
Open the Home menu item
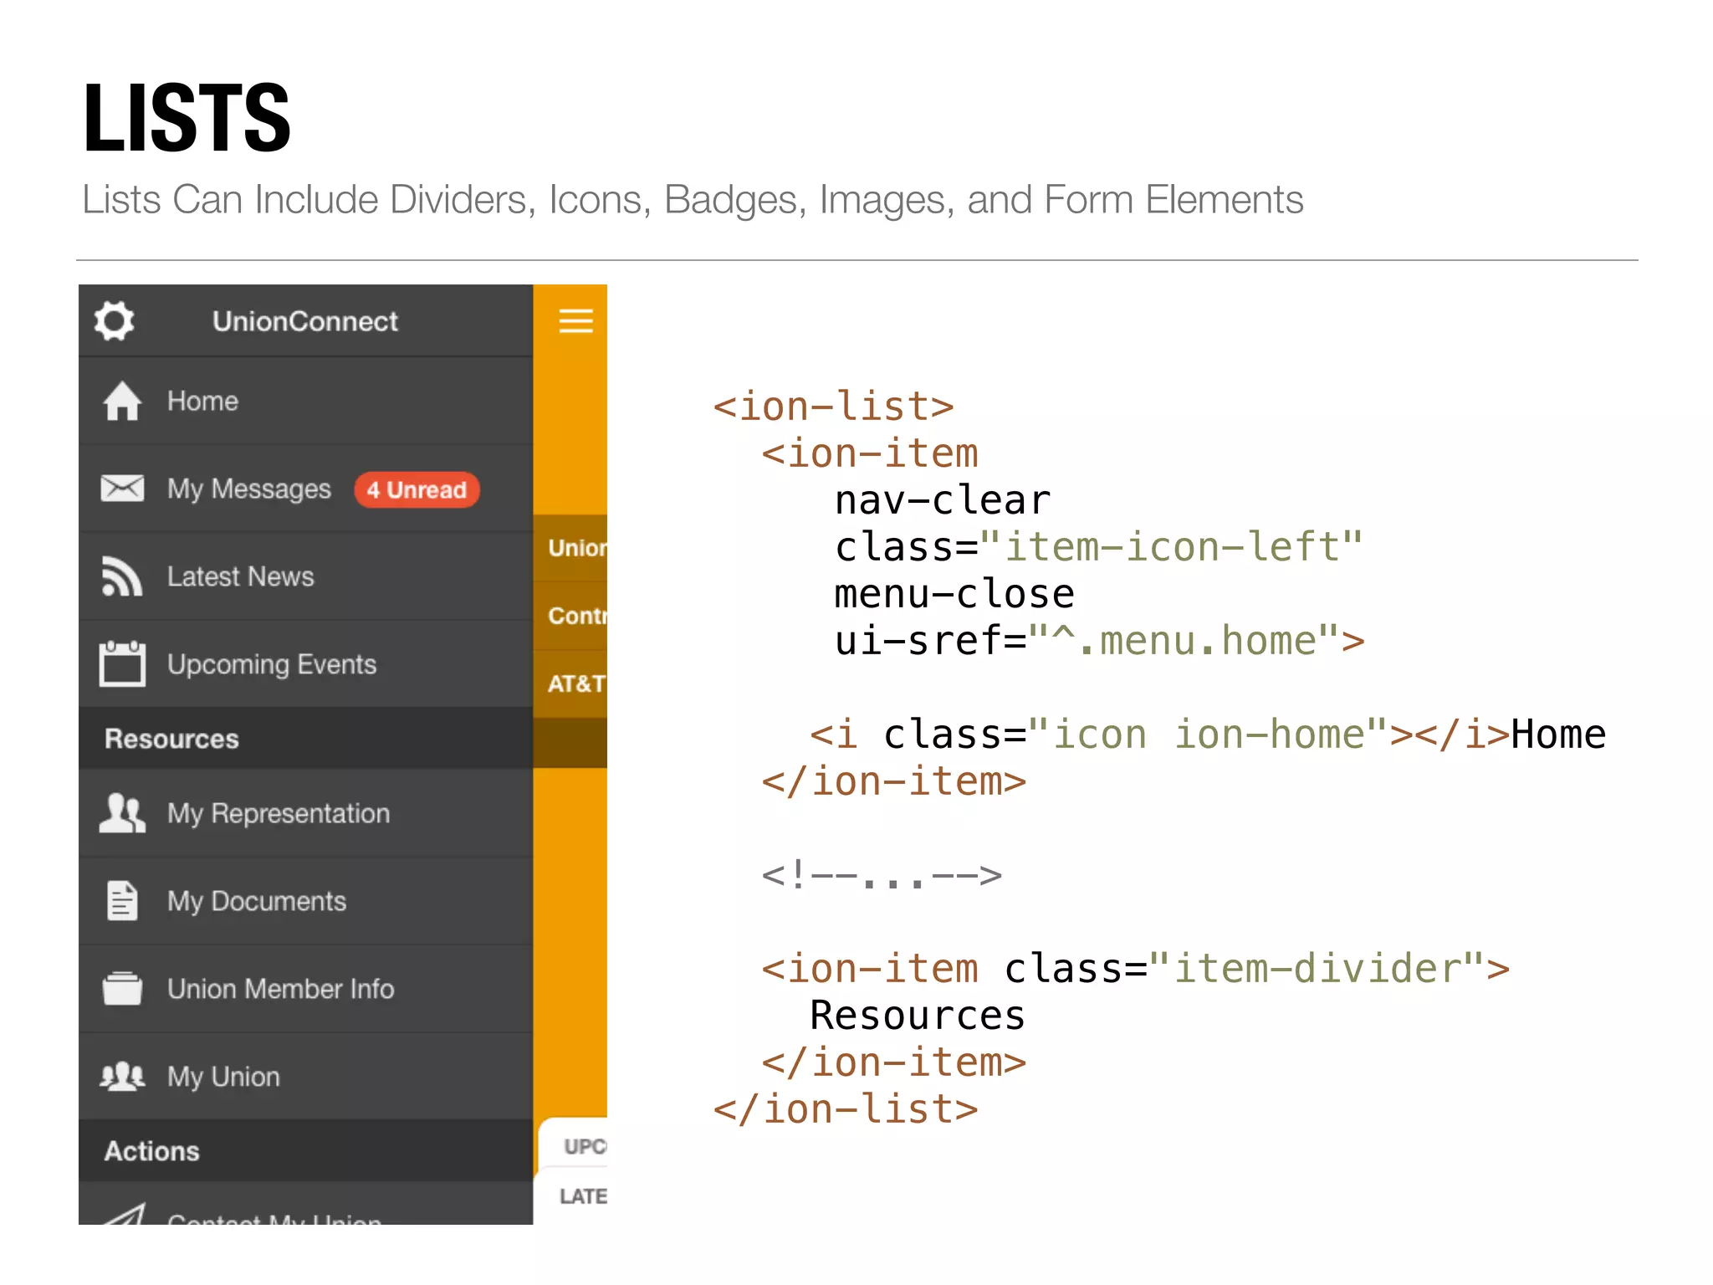pos(305,401)
